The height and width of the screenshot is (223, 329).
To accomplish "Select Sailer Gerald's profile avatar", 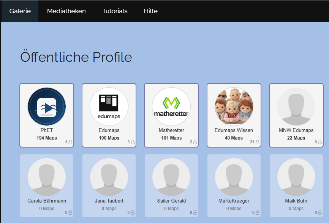I will (171, 177).
